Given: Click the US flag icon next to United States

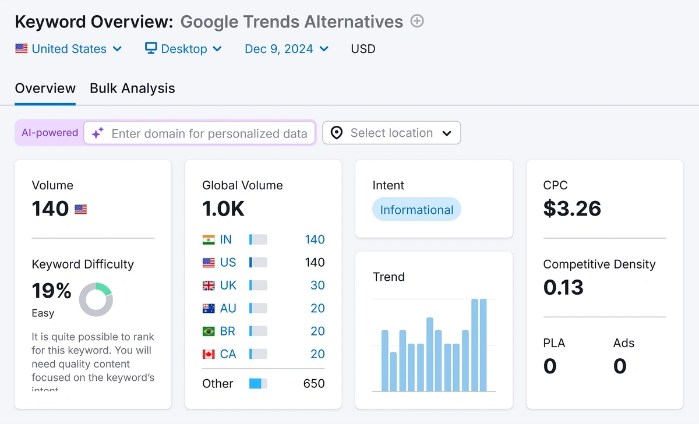Looking at the screenshot, I should (x=22, y=49).
